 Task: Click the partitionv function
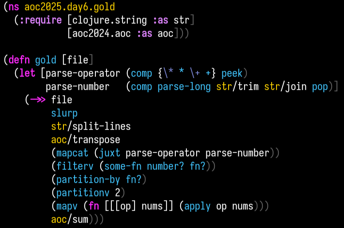83,193
